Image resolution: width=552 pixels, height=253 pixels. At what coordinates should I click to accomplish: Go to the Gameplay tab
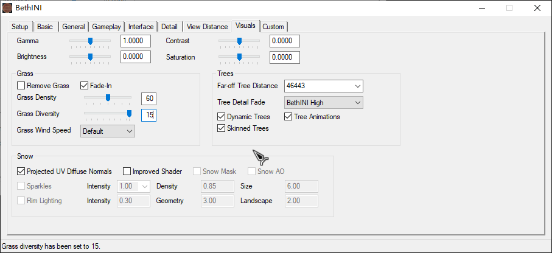pos(107,27)
